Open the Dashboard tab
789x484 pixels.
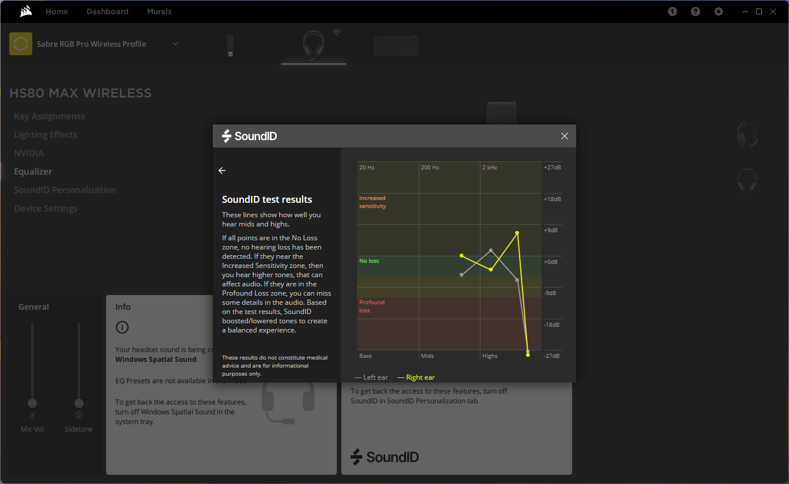[107, 12]
